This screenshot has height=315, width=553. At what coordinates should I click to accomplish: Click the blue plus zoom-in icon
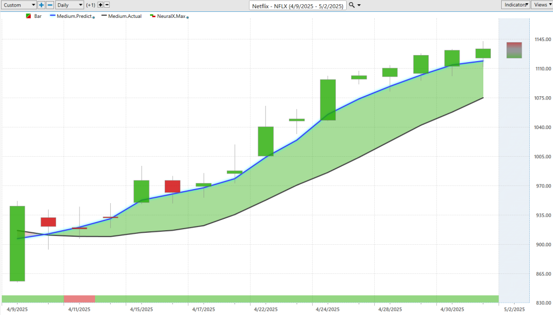tap(41, 5)
